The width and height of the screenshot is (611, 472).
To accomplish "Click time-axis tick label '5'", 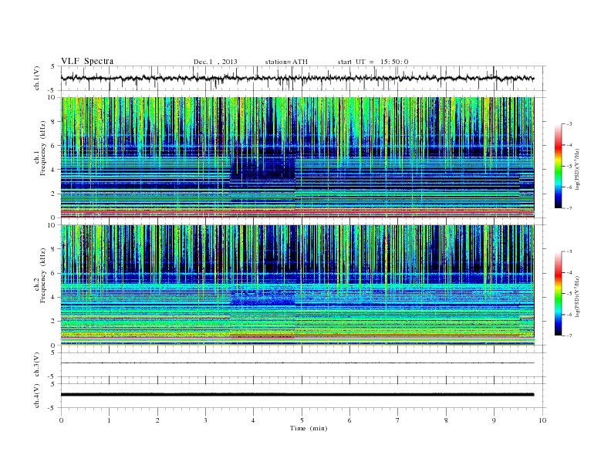I will click(302, 420).
